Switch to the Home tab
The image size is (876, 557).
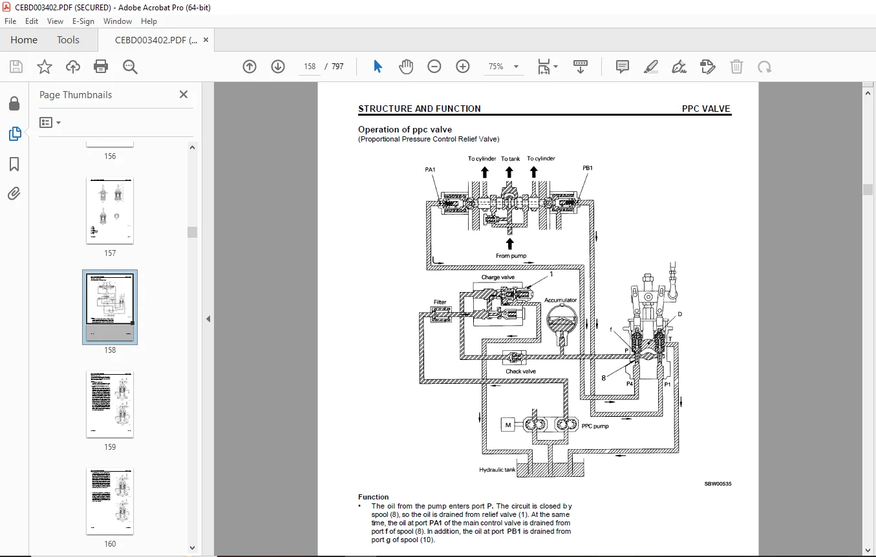pos(24,39)
